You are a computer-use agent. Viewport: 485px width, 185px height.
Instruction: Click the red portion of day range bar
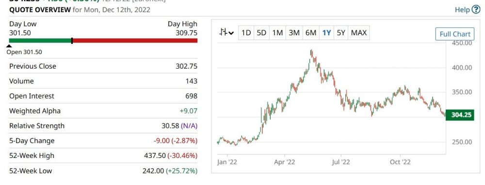point(135,41)
